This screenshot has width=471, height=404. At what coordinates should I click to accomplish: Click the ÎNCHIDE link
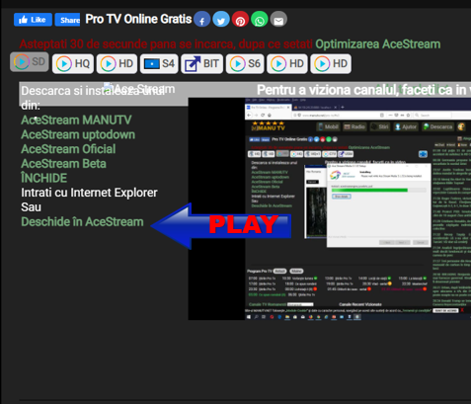point(44,178)
